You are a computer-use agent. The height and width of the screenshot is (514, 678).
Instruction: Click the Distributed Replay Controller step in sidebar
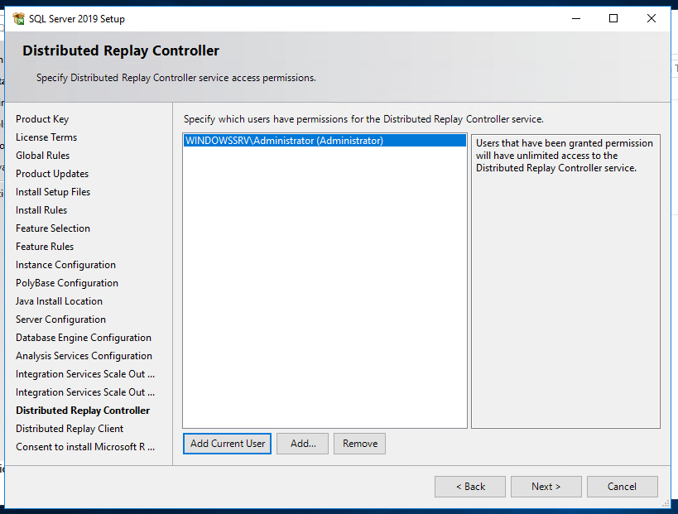pos(83,411)
